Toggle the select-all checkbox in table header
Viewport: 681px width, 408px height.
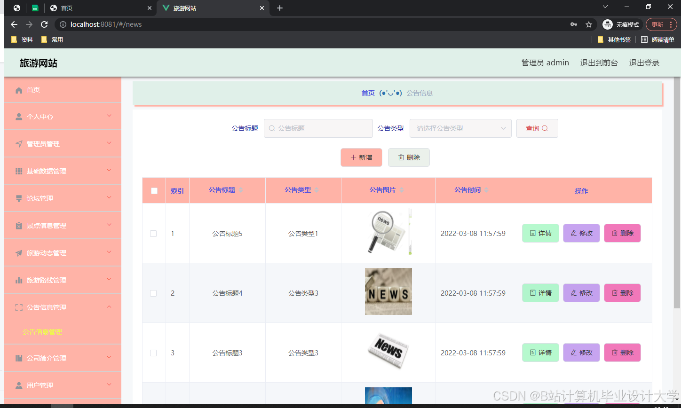154,191
